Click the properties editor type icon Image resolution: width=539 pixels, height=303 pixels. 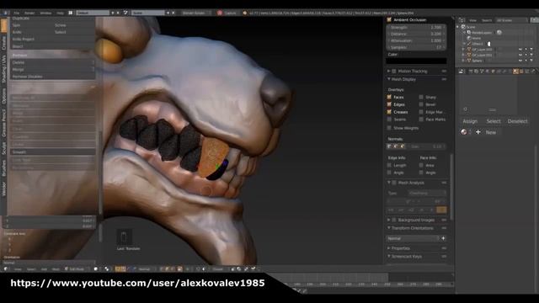pos(462,71)
